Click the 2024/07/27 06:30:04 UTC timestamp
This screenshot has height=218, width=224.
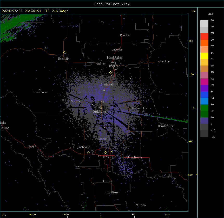(25, 11)
